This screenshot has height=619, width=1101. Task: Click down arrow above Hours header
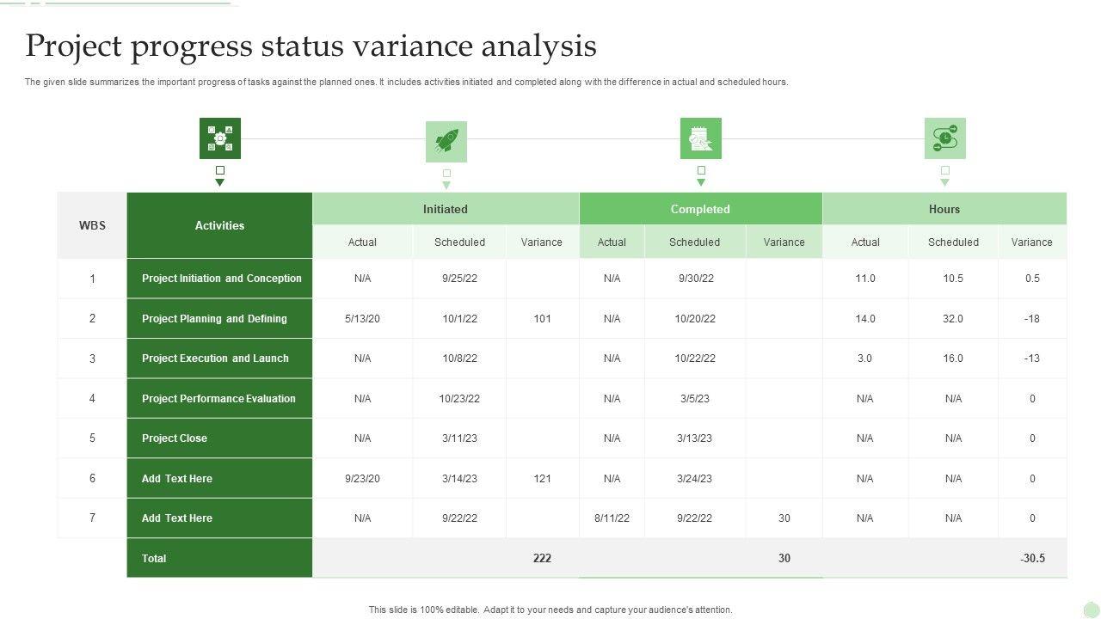[x=944, y=182]
